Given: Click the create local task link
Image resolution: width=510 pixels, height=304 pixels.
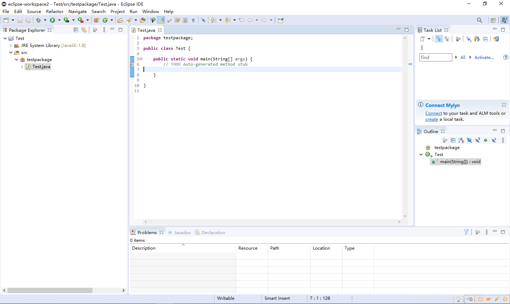Looking at the screenshot, I should pos(432,119).
